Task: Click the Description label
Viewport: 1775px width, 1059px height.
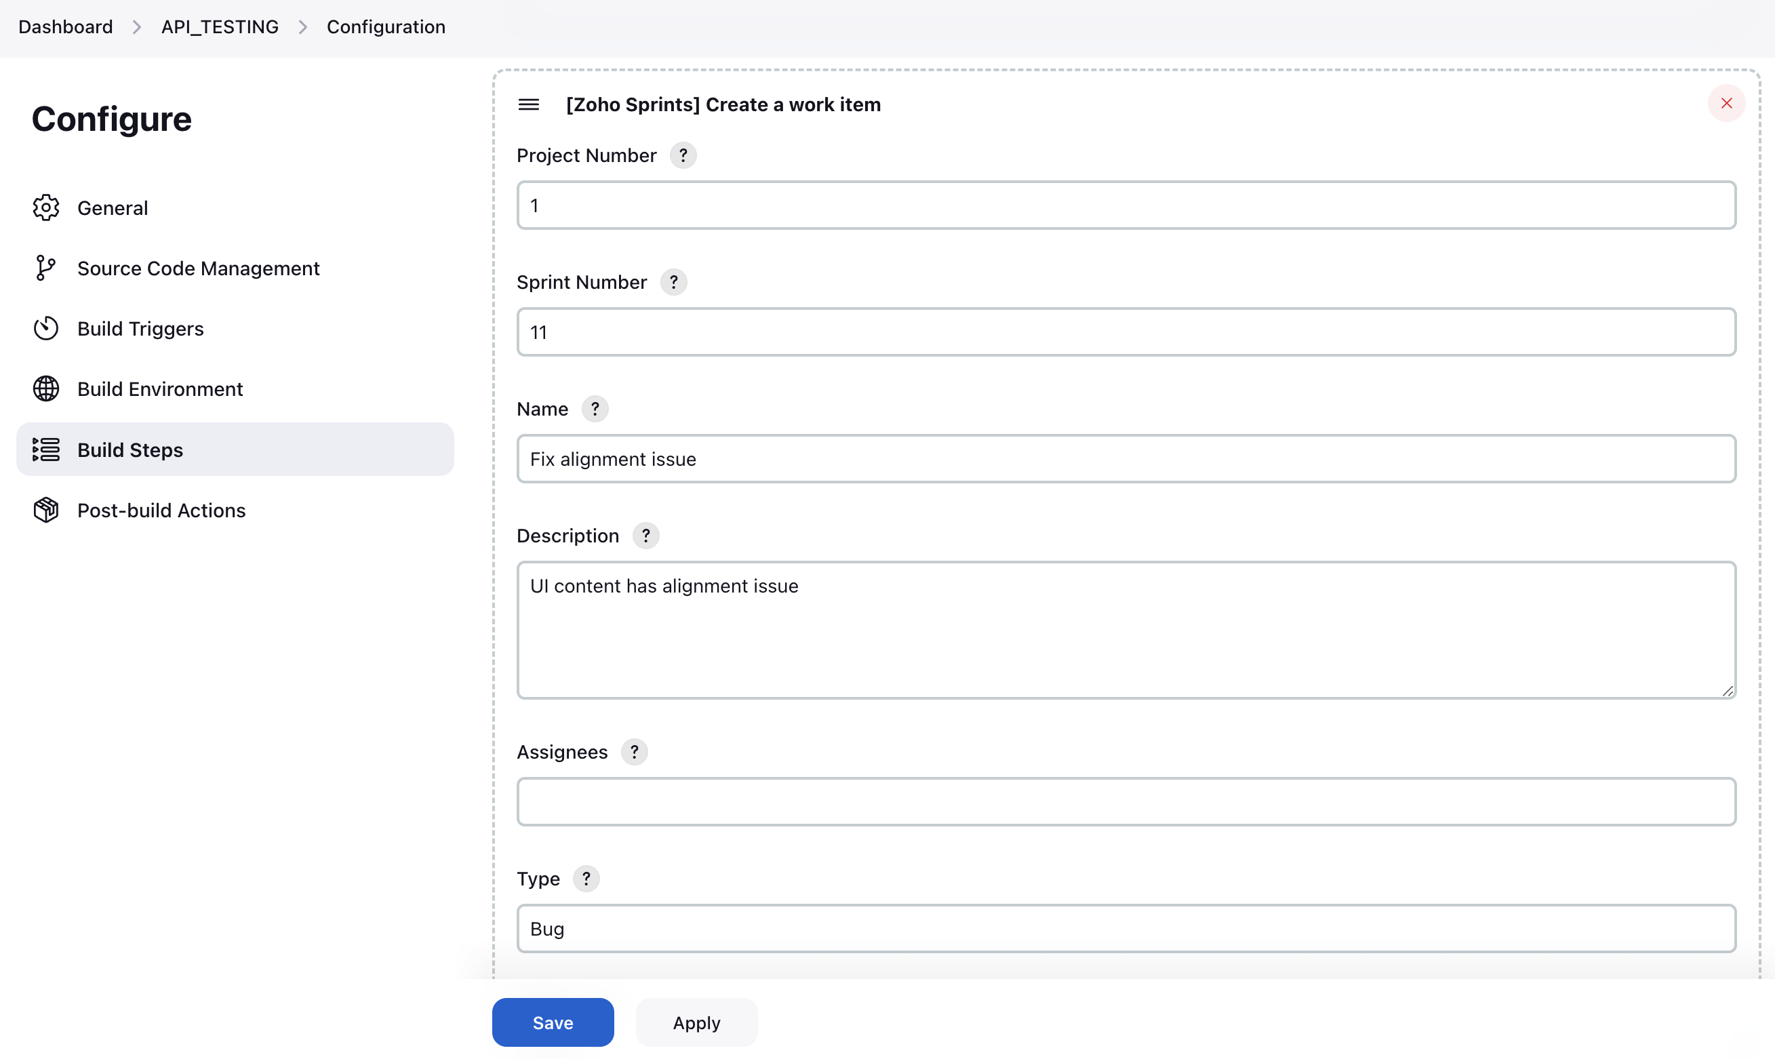Action: 568,536
